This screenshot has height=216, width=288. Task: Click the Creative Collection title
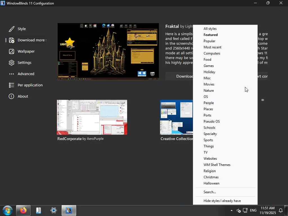tap(177, 139)
